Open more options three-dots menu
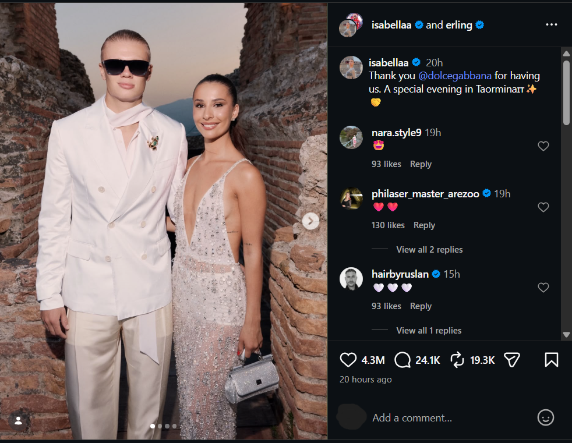Viewport: 572px width, 443px height. coord(551,24)
